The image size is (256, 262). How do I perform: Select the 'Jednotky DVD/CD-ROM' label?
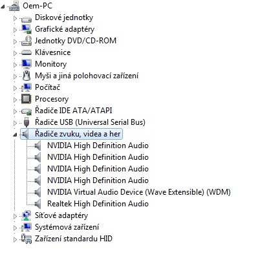[x=76, y=41]
